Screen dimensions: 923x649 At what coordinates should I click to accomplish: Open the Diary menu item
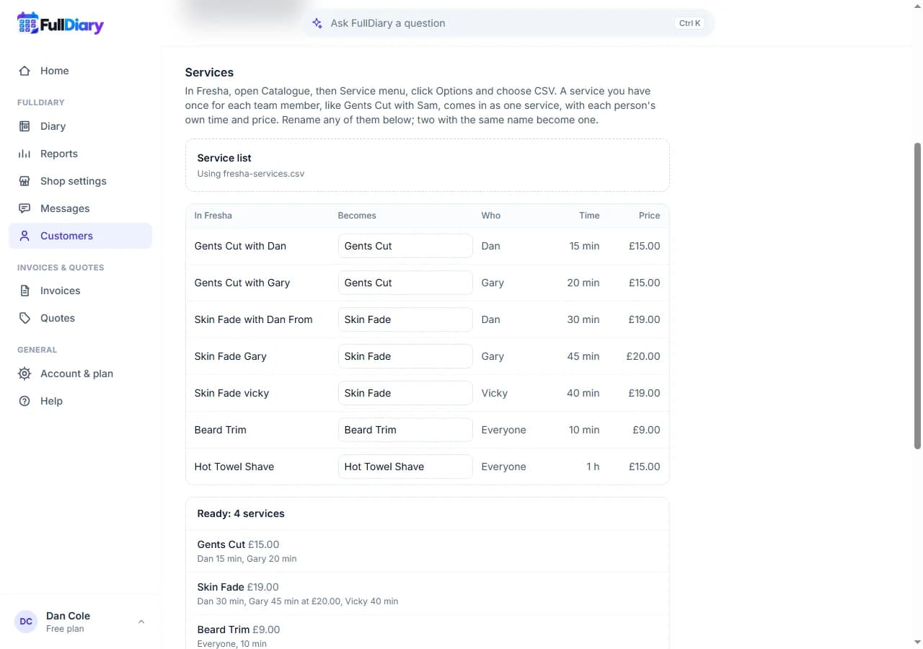tap(80, 126)
